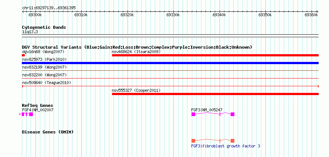Screen dimensions: 329x157
Task: Click the FGF3|NM_005247 gene label
Action: coord(207,110)
